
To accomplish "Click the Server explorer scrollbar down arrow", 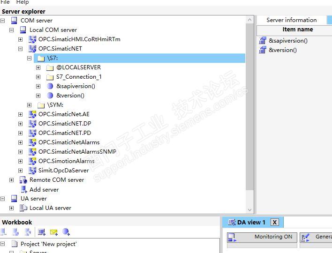I will [x=249, y=209].
